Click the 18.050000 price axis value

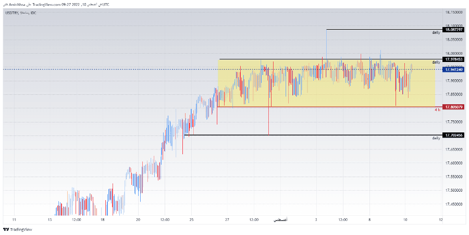point(454,40)
